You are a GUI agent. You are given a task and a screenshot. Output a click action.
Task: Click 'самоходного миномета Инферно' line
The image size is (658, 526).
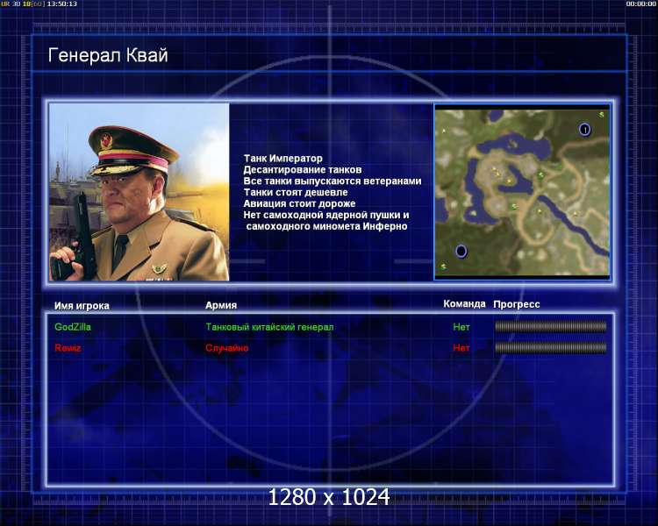point(327,226)
